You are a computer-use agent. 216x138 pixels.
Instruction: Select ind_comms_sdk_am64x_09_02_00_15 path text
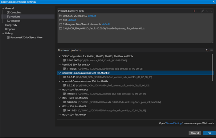(x=113, y=86)
